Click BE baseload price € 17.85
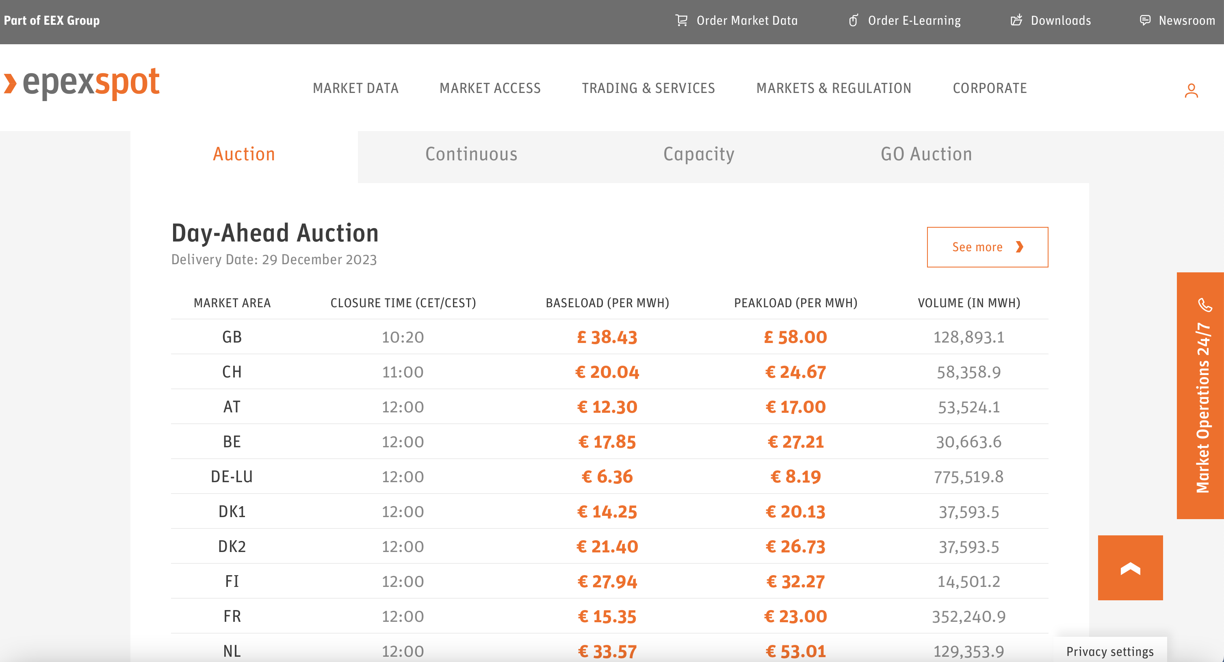This screenshot has width=1224, height=662. click(607, 442)
